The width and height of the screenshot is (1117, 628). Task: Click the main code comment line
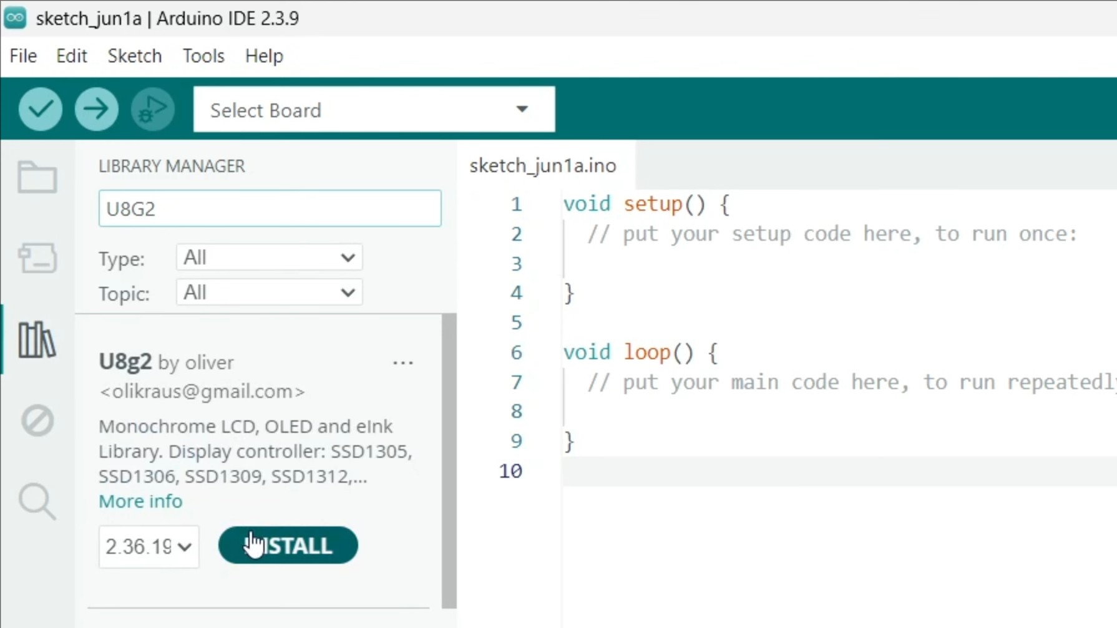[851, 382]
